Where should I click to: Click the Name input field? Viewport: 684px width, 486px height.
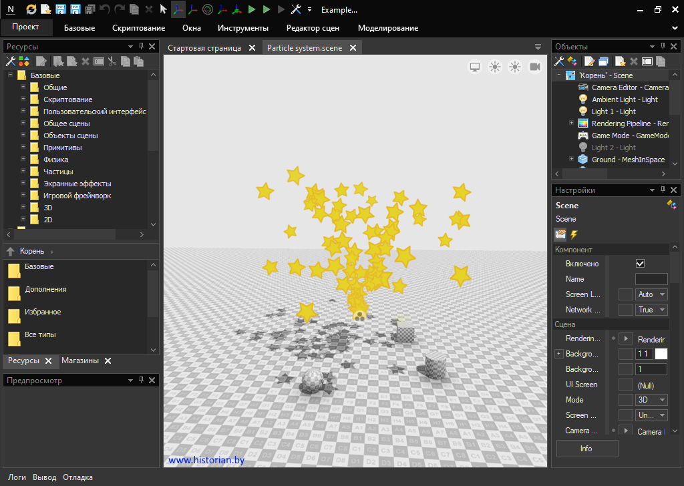tap(651, 279)
